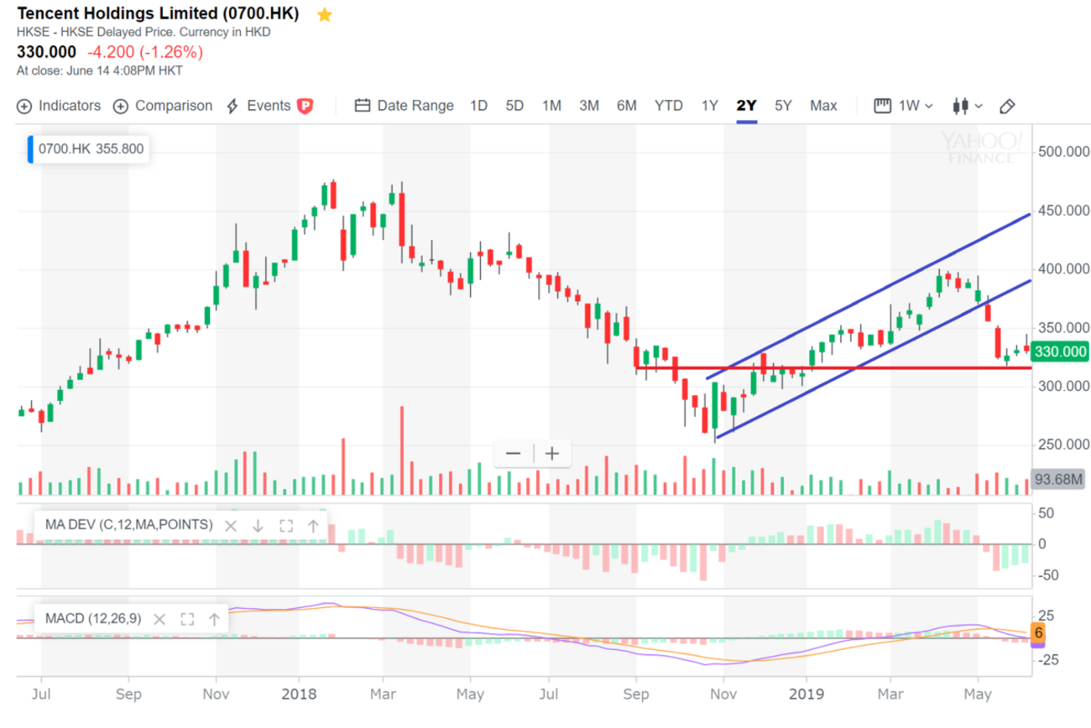Viewport: 1091px width, 728px height.
Task: Remove the MACD indicator
Action: tap(159, 619)
